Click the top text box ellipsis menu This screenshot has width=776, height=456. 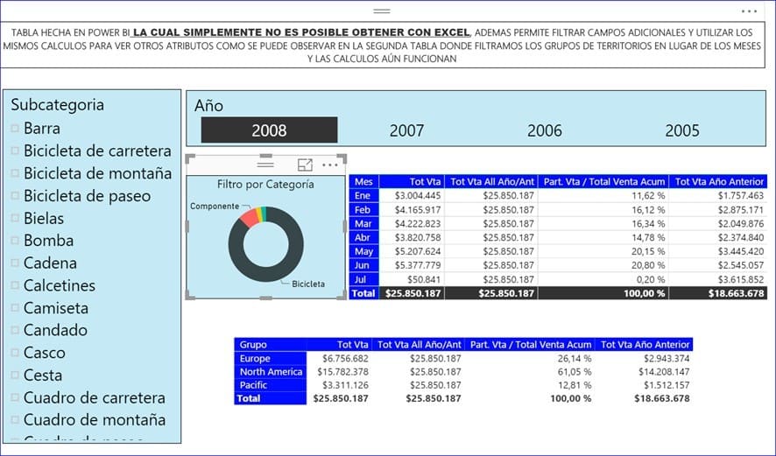[749, 11]
